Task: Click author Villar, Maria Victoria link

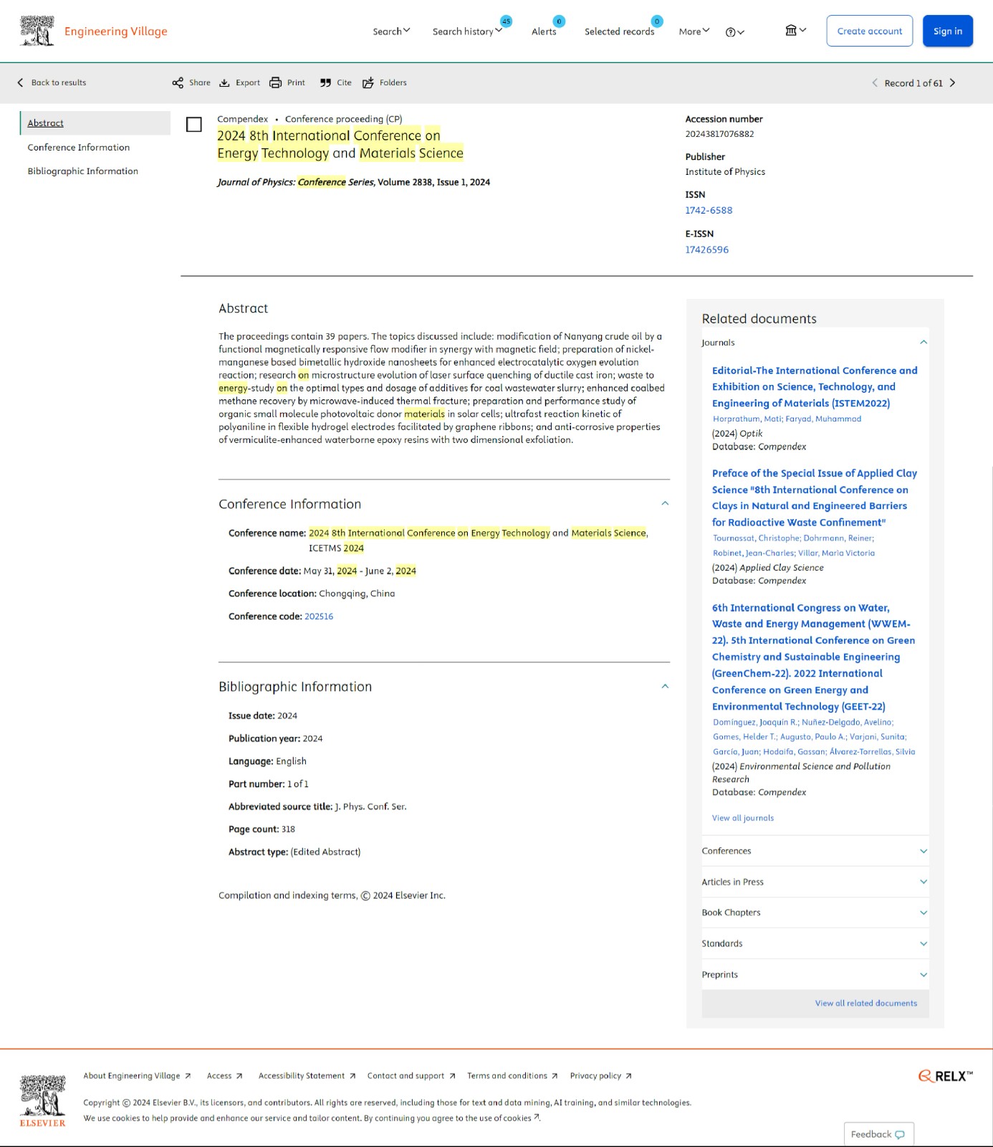Action: click(836, 553)
